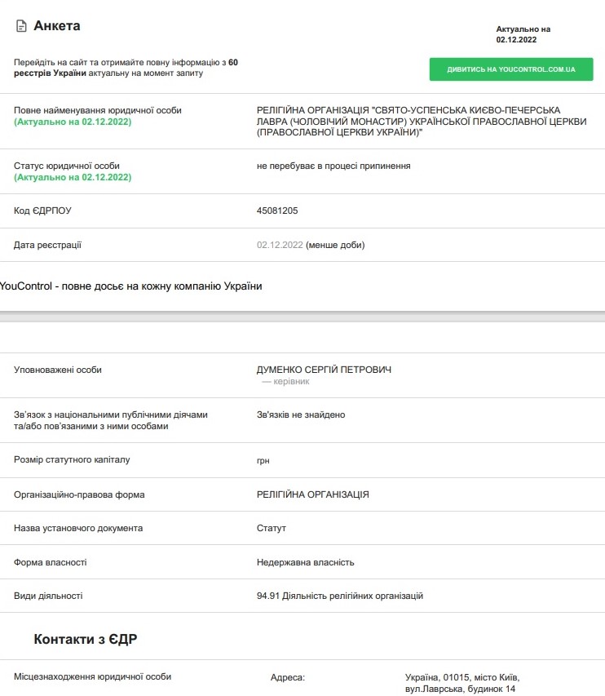The image size is (605, 696).
Task: Click 'Зв'язків не знайдено' value
Action: (x=301, y=414)
